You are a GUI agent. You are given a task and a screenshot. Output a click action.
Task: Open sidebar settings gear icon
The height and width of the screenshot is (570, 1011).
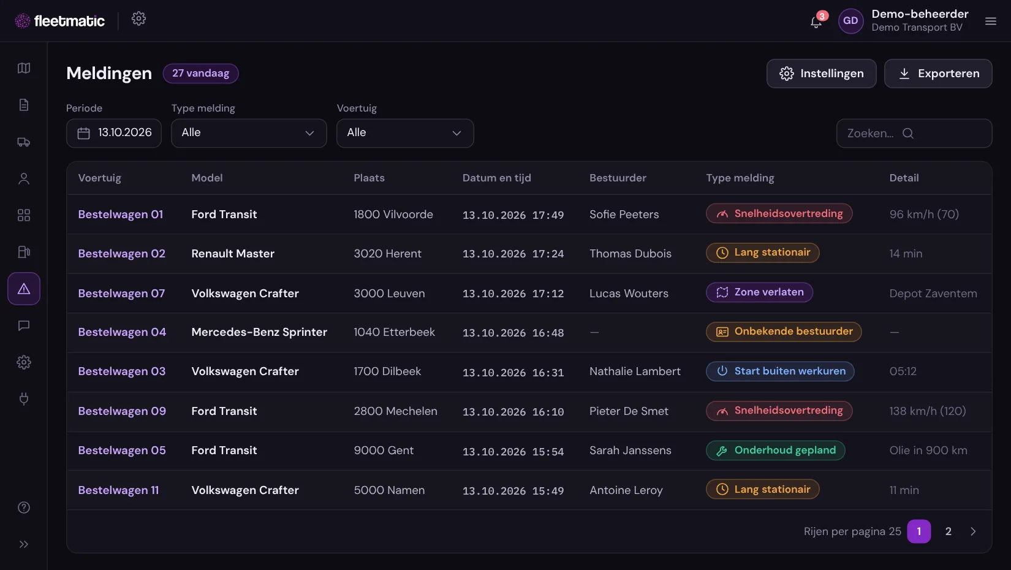(x=24, y=362)
